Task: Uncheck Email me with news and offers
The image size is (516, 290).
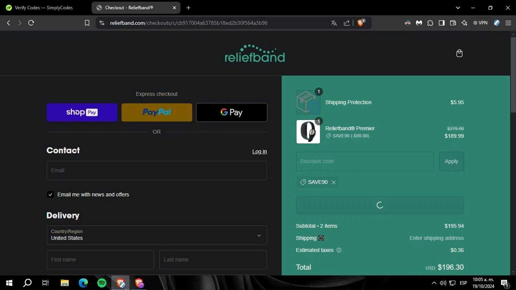Action: point(50,195)
